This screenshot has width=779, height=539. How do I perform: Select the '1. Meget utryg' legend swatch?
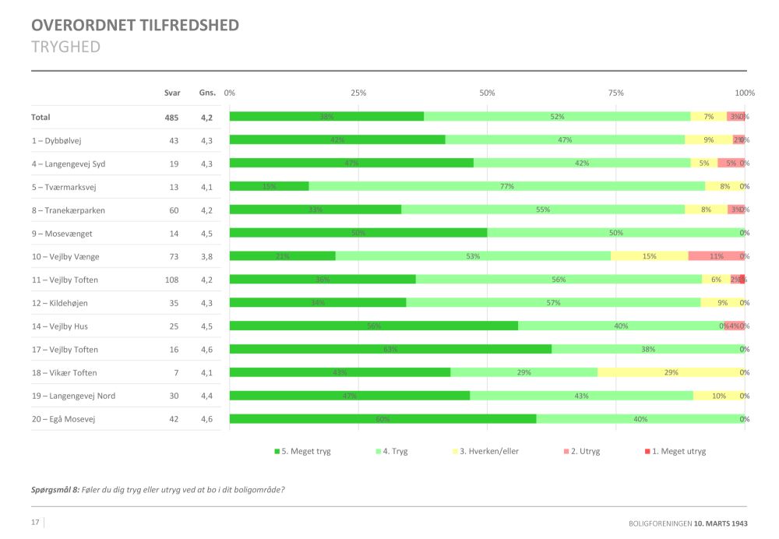646,452
